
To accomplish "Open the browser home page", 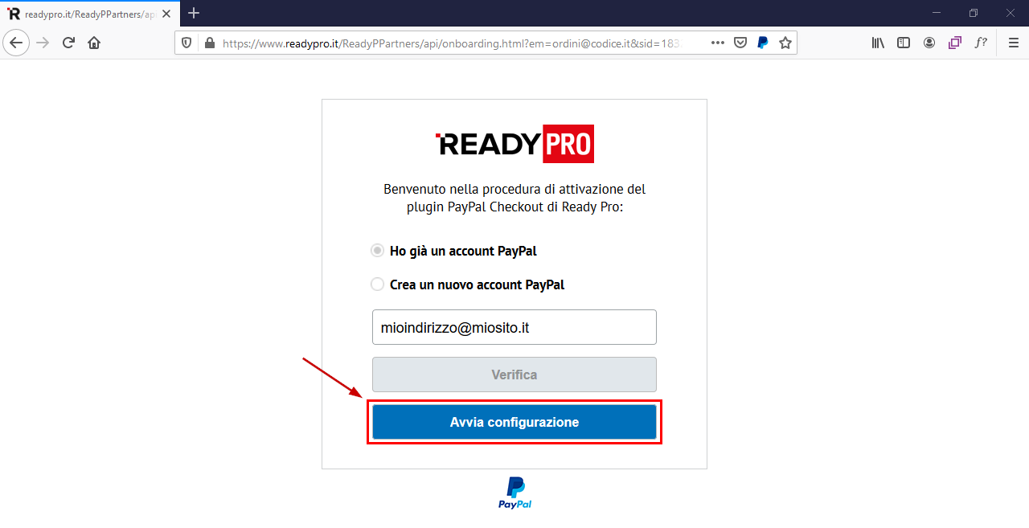I will (x=94, y=43).
